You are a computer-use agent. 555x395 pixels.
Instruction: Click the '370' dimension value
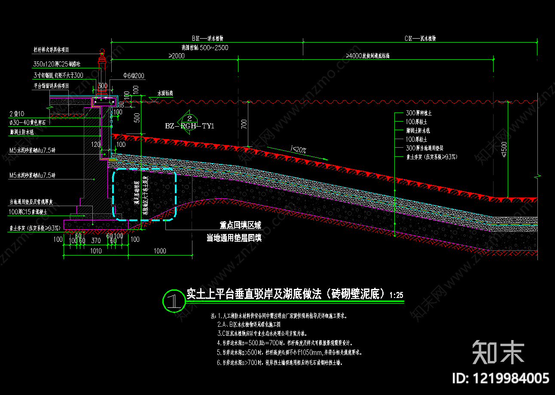click(x=96, y=241)
